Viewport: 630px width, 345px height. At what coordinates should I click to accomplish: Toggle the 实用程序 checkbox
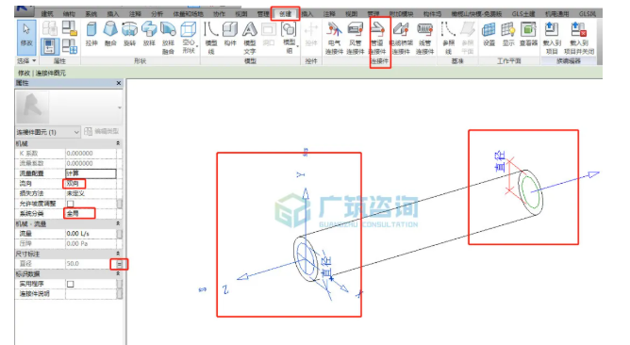(71, 284)
